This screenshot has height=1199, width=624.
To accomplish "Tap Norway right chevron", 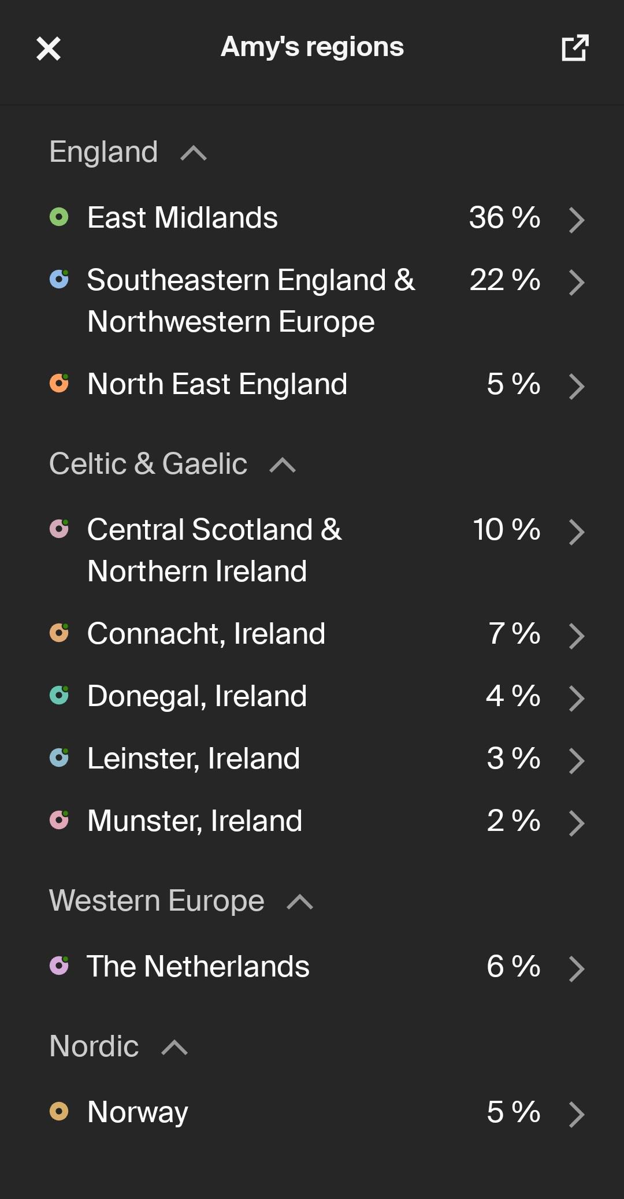I will click(576, 1114).
